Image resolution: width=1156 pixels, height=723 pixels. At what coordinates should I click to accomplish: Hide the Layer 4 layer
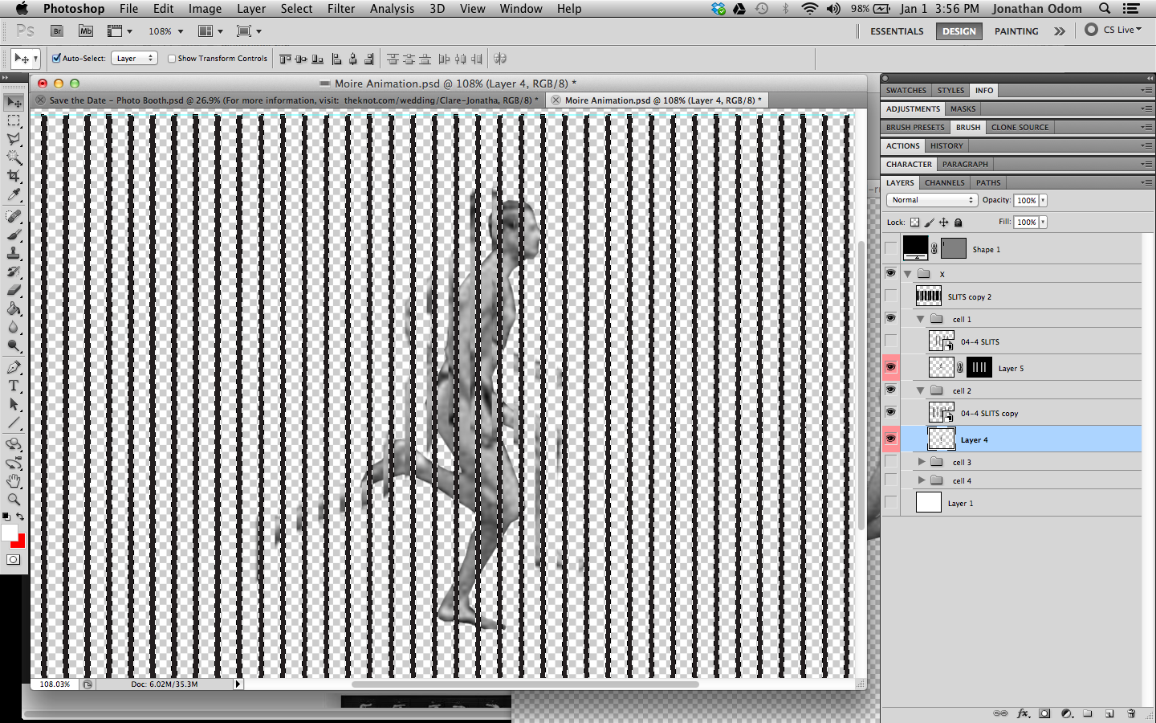tap(890, 439)
